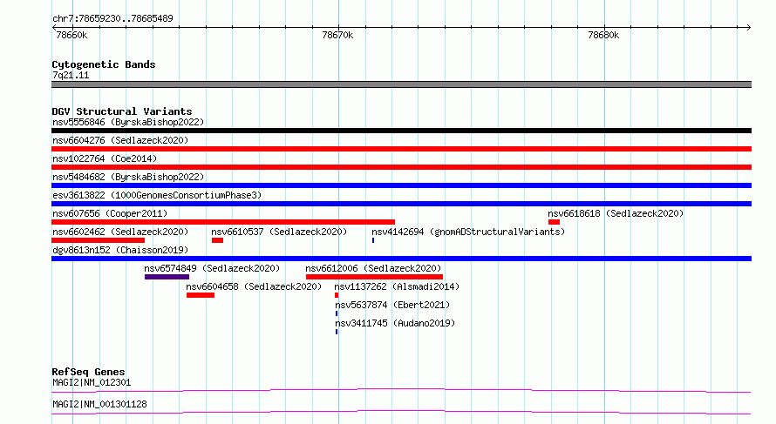The height and width of the screenshot is (424, 776).
Task: Click the blue dgv8613n152 variant bar
Action: click(x=401, y=259)
